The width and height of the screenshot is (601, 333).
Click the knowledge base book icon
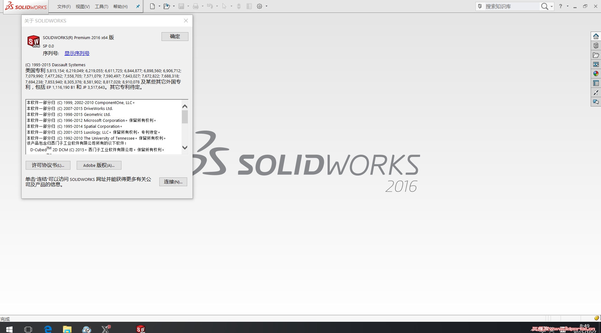(480, 6)
